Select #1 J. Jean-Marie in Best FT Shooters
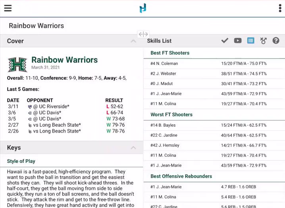 (x=214, y=94)
